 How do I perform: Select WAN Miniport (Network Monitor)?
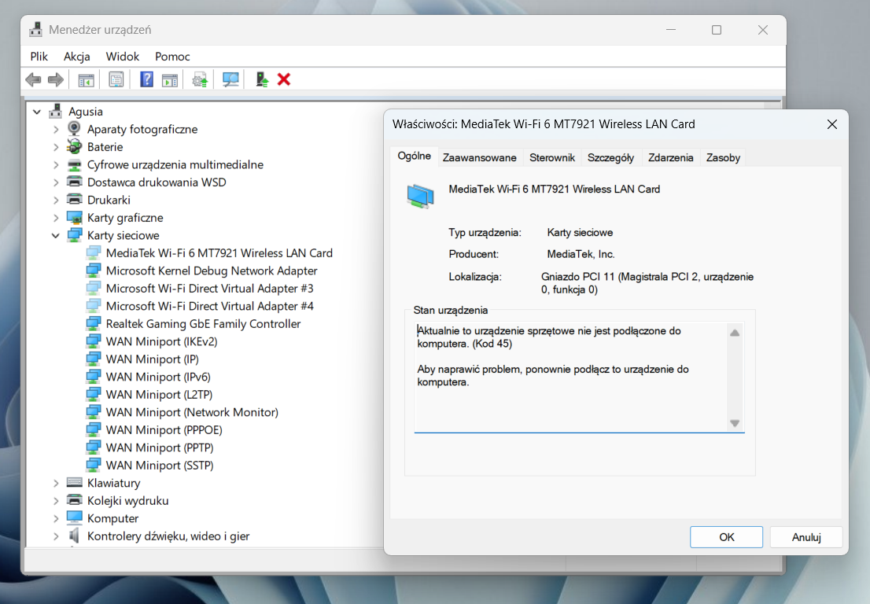pos(192,412)
